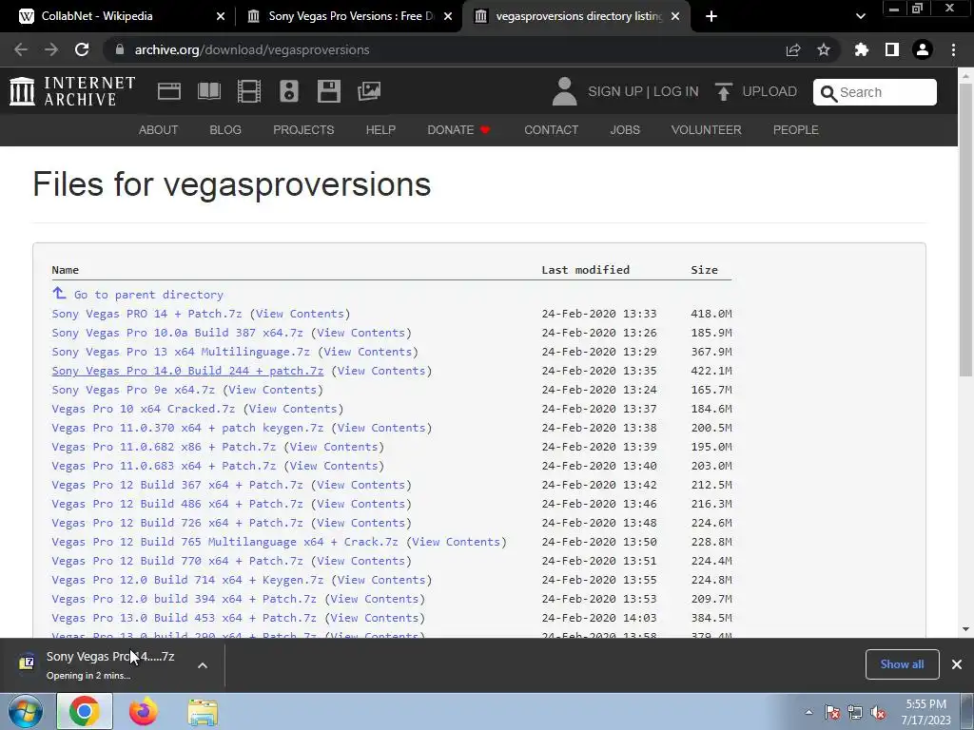Open the Audio speaker icon
This screenshot has height=730, width=974.
point(289,91)
